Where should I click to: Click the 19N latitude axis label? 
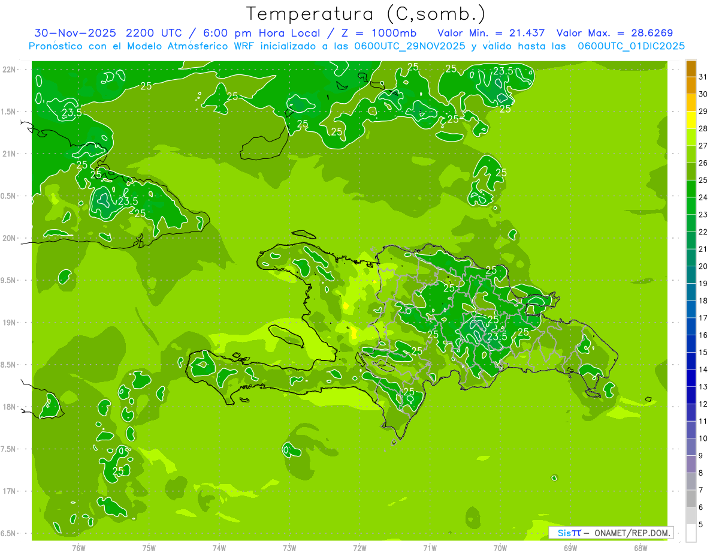tap(10, 323)
